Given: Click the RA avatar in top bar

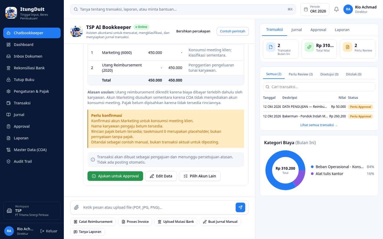Looking at the screenshot, I should click(x=348, y=9).
